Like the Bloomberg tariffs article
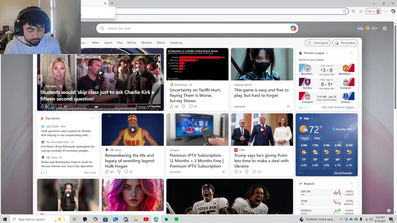The height and width of the screenshot is (223, 397). pos(171,106)
